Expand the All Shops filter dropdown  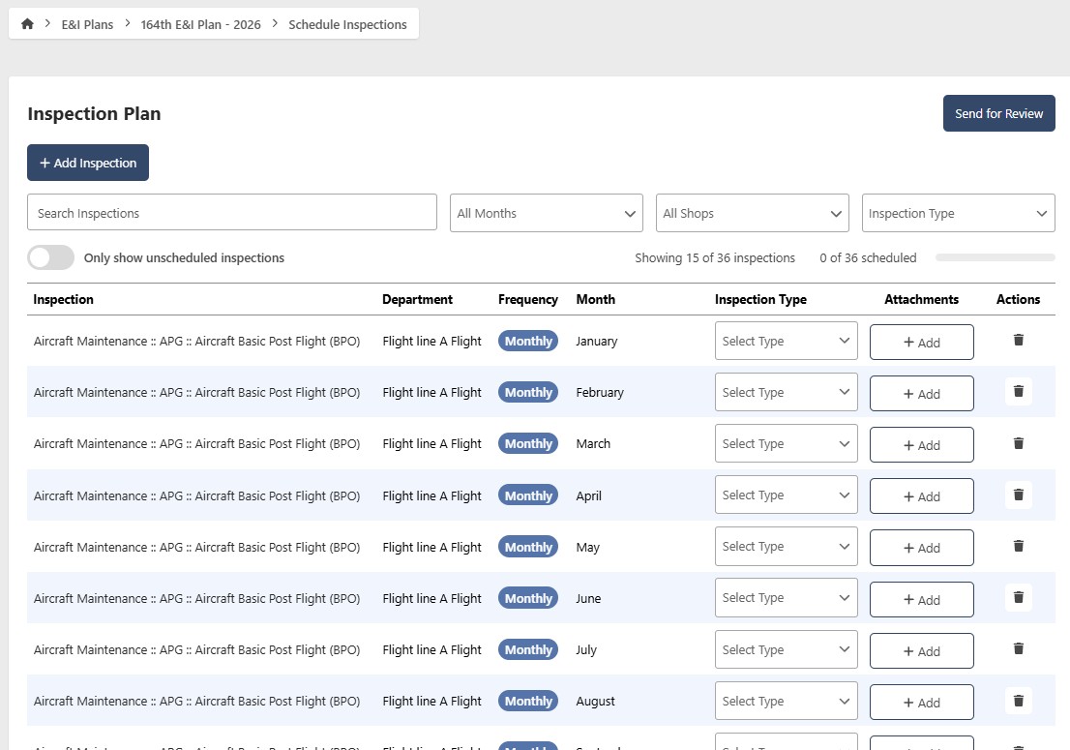click(752, 213)
